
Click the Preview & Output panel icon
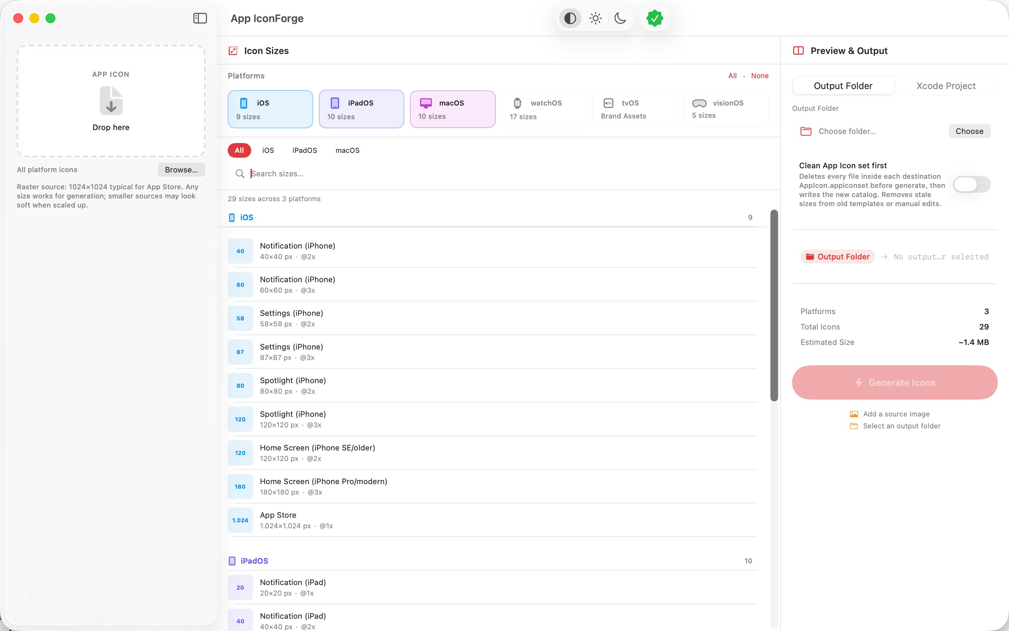(x=798, y=51)
